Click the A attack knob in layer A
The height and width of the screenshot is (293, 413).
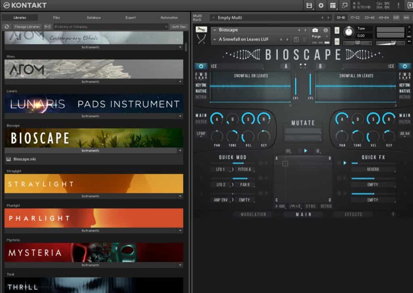pyautogui.click(x=217, y=119)
